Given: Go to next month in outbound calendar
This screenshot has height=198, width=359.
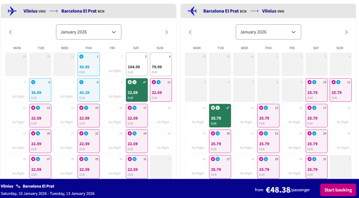Looking at the screenshot, I should (x=167, y=32).
